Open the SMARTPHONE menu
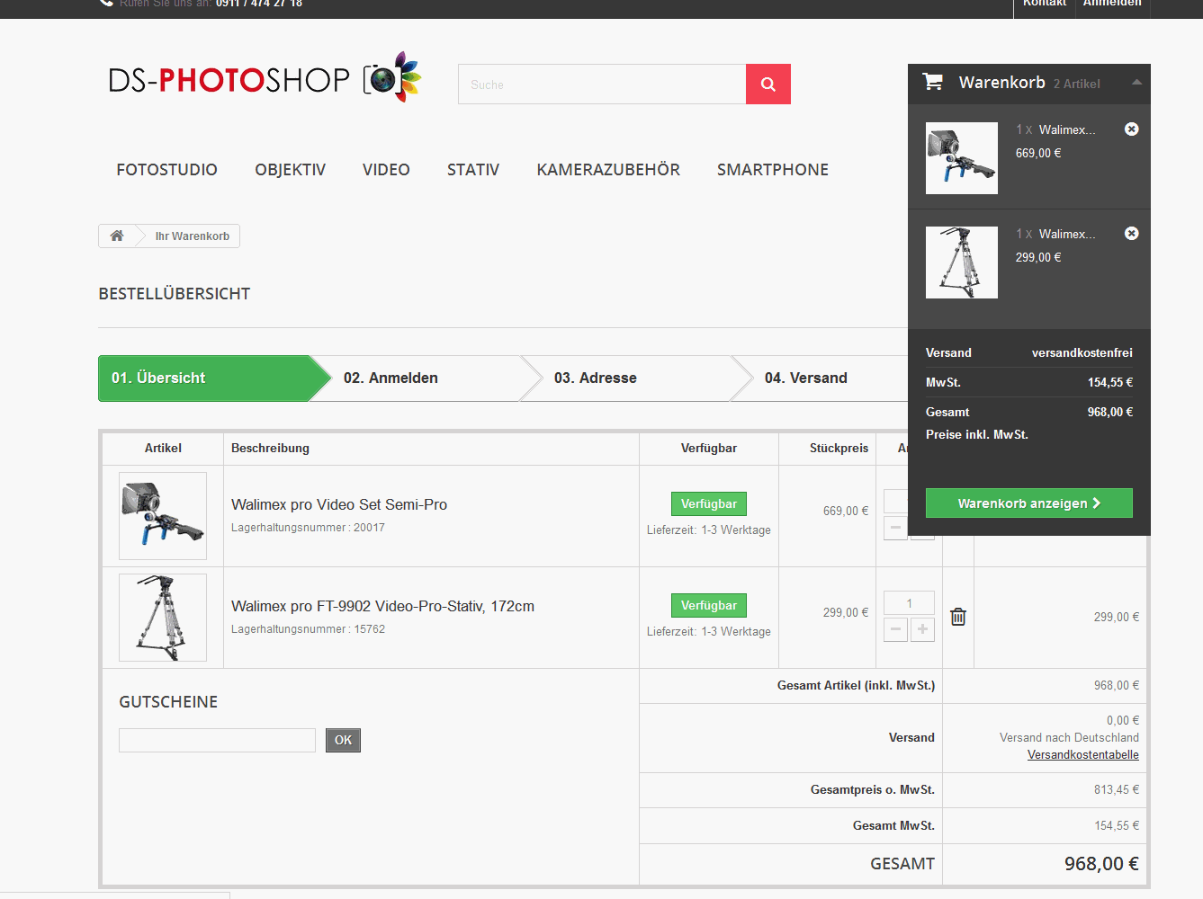Screen dimensions: 1203x899 click(x=773, y=170)
